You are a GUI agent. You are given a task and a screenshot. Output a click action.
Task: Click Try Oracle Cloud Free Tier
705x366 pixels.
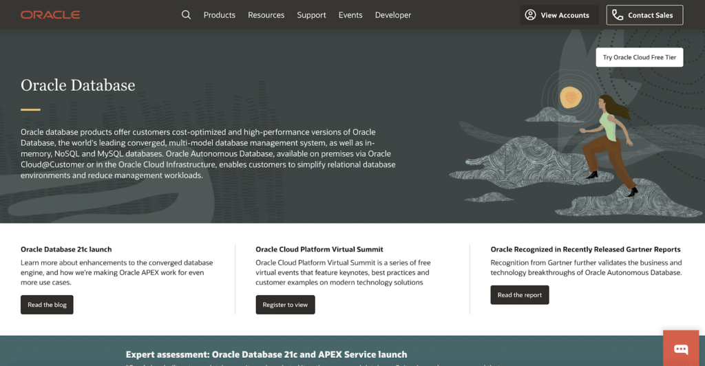tap(640, 57)
